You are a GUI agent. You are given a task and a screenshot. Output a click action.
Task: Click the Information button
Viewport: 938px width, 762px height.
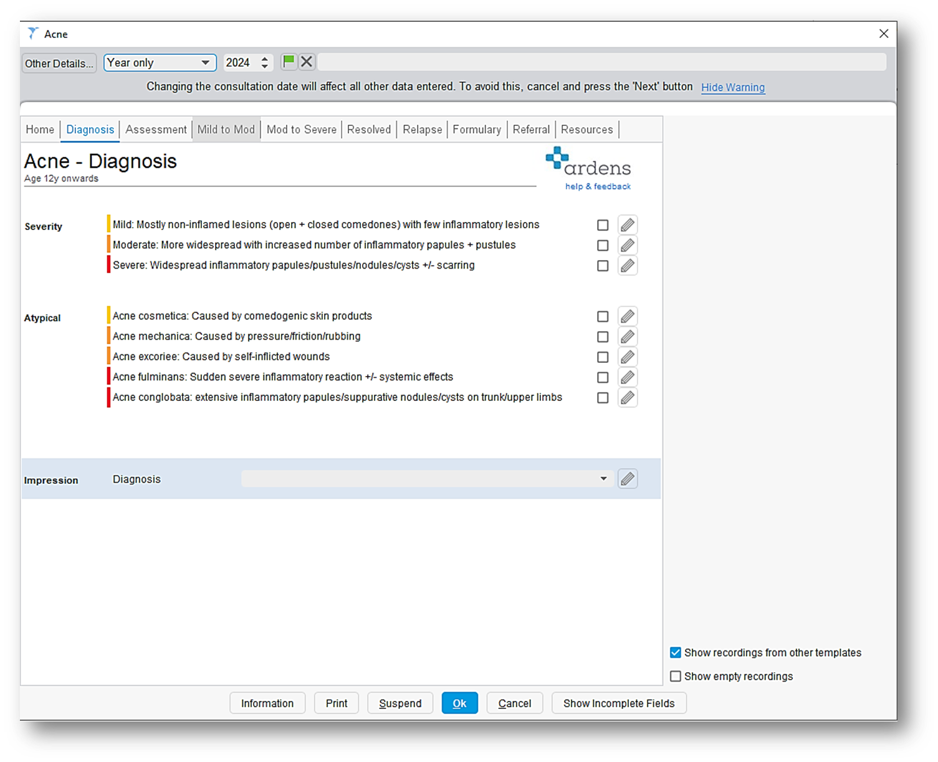click(267, 703)
